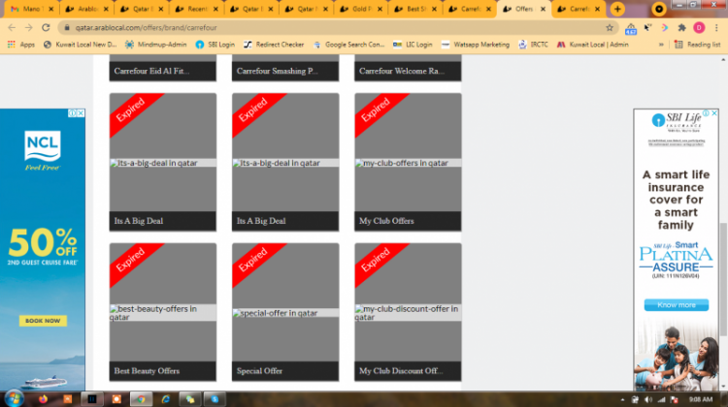
Task: Click 'Know more' in SBI Life ad
Action: (676, 305)
